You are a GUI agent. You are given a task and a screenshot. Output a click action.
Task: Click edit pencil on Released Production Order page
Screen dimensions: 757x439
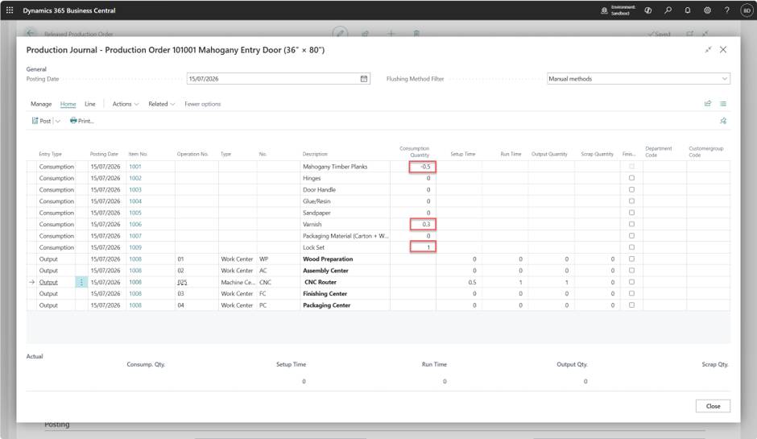[341, 33]
